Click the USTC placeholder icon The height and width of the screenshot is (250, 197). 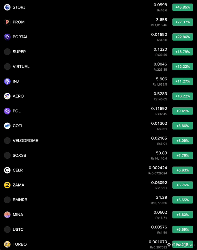7,229
